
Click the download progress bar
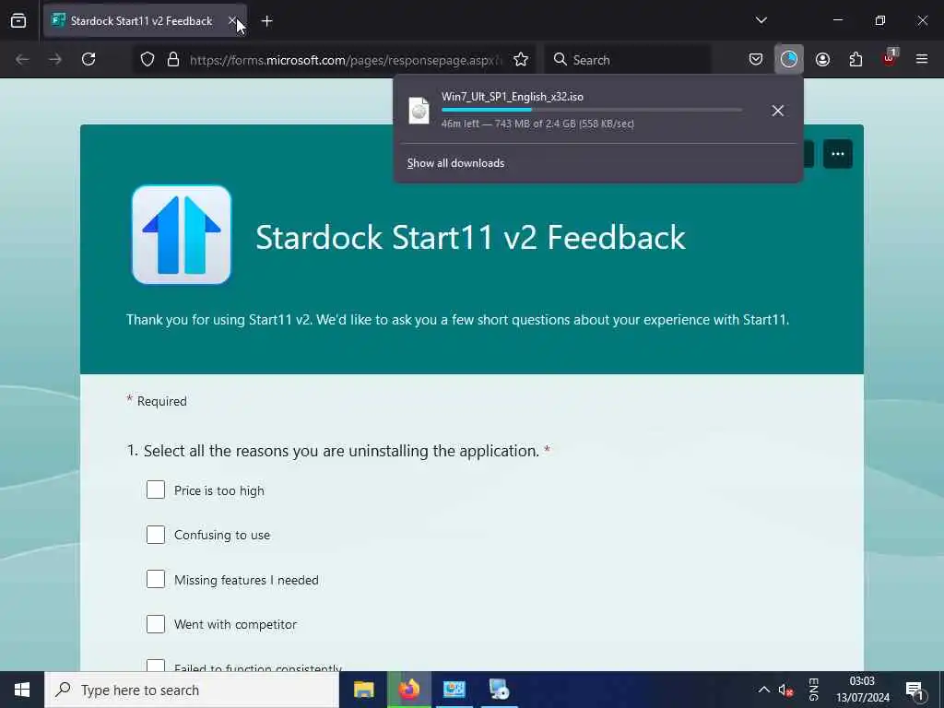592,110
